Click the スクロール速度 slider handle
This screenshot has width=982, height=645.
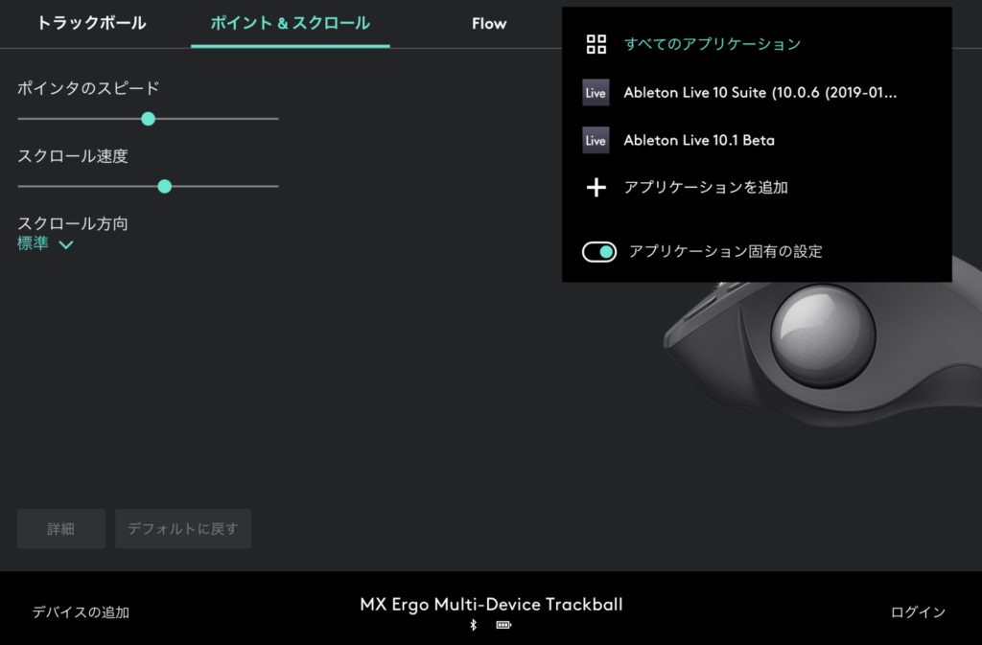click(x=164, y=186)
